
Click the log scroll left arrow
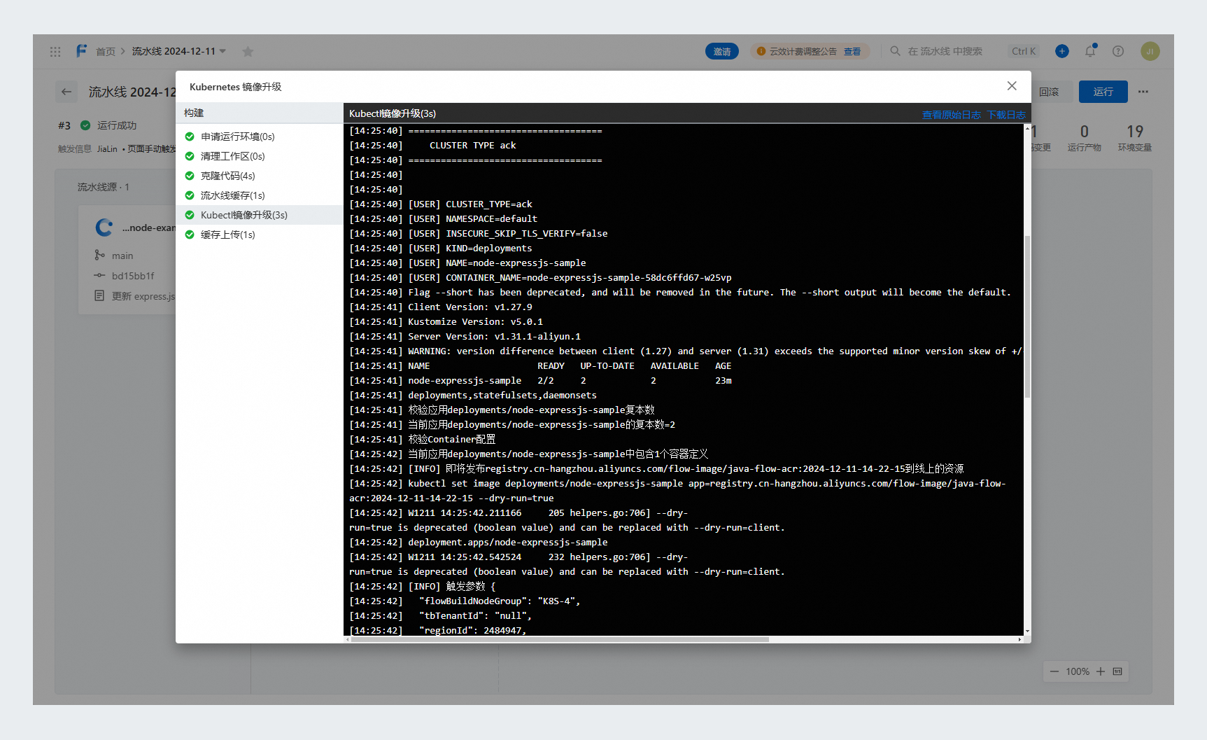[348, 639]
